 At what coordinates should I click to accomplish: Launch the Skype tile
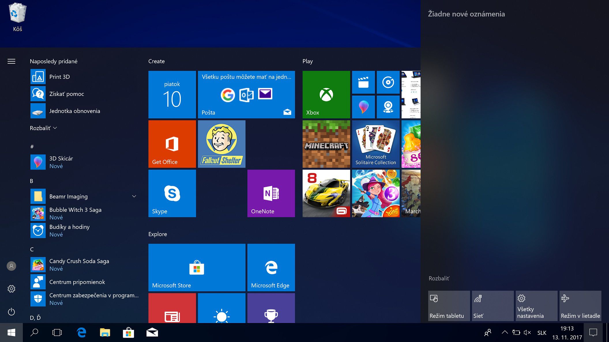[x=172, y=193]
